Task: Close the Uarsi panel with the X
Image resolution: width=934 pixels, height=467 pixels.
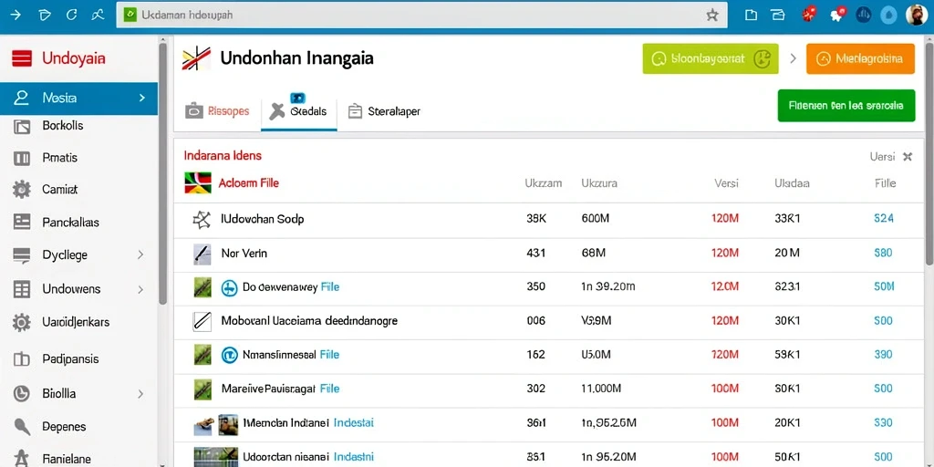Action: (908, 157)
